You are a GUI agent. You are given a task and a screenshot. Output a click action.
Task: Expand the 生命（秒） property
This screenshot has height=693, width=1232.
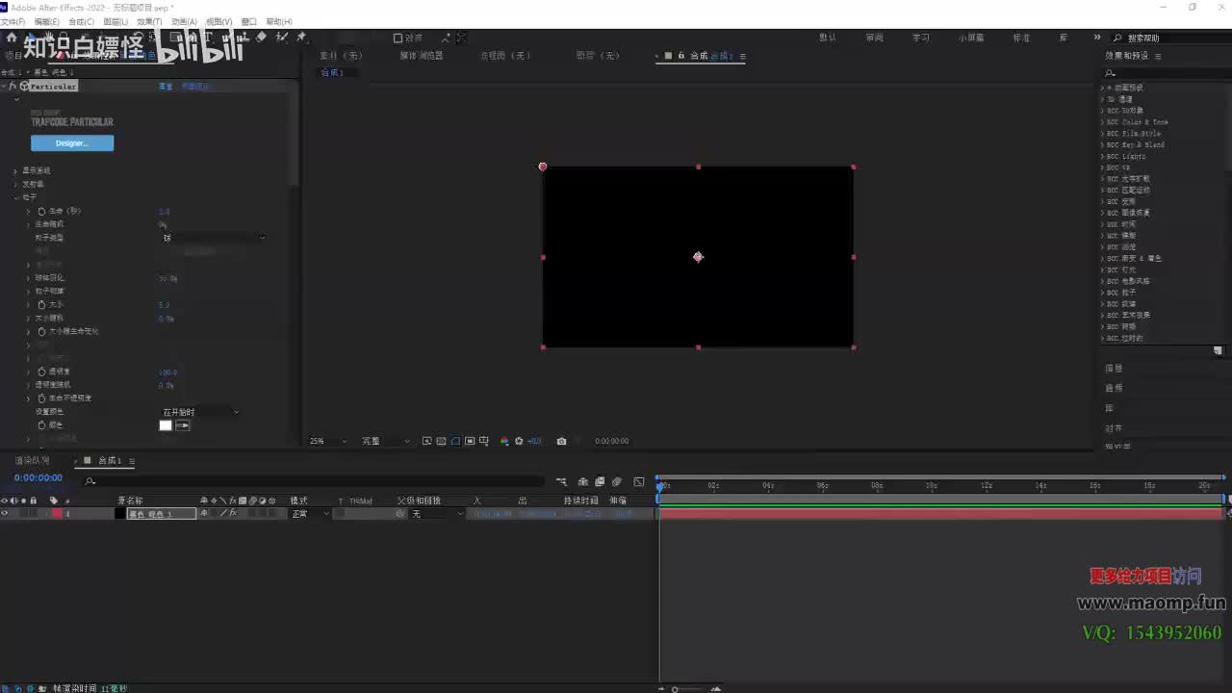[28, 211]
